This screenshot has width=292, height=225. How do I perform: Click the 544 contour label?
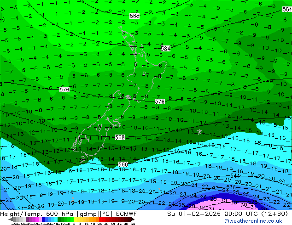tap(235, 175)
